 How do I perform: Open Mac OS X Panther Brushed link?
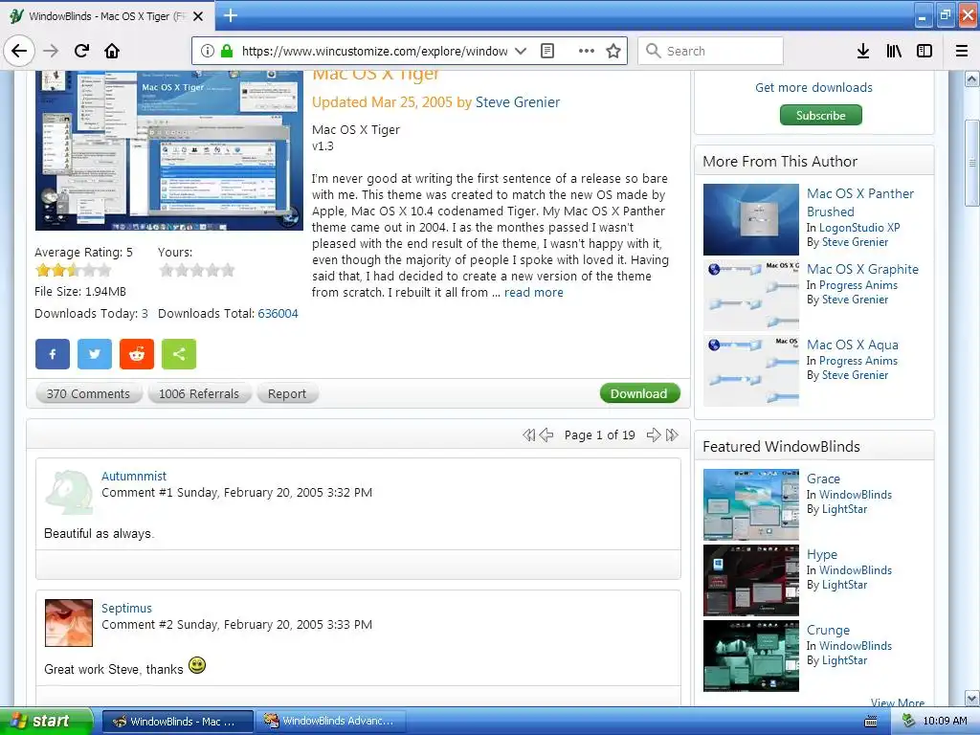tap(860, 203)
